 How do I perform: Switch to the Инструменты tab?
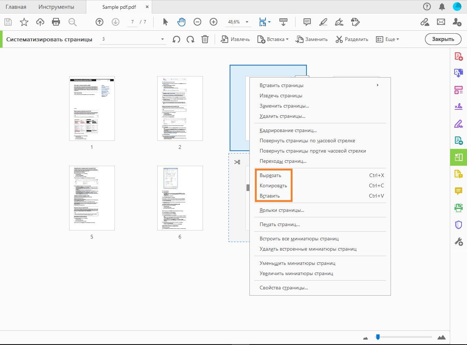click(56, 7)
